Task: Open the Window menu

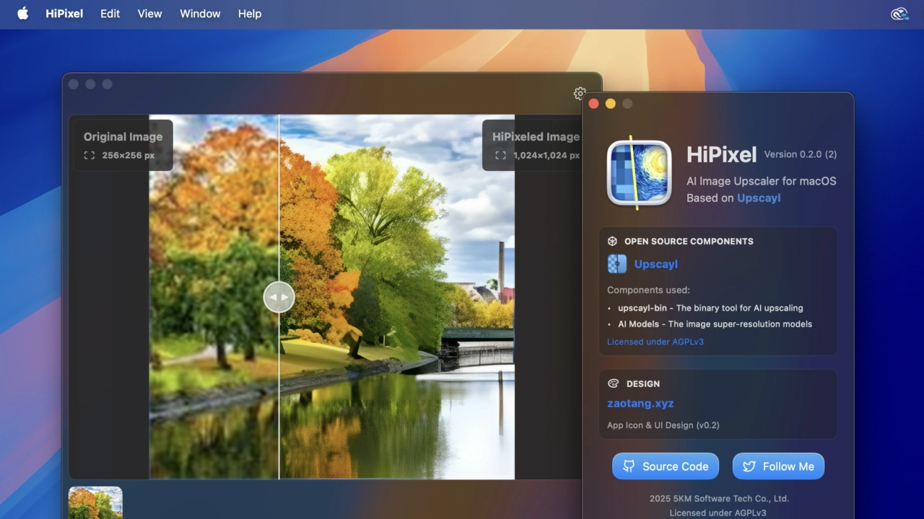Action: [x=200, y=14]
